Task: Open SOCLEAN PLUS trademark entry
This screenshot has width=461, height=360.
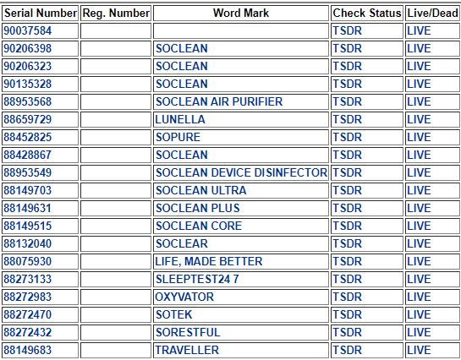Action: point(198,208)
